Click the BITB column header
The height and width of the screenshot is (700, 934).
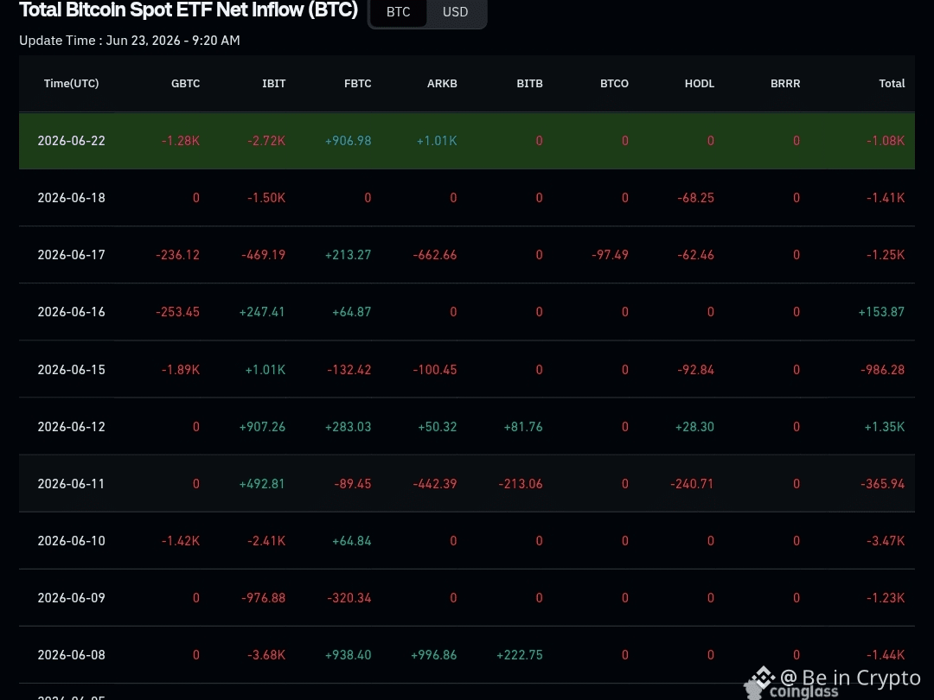coord(529,83)
